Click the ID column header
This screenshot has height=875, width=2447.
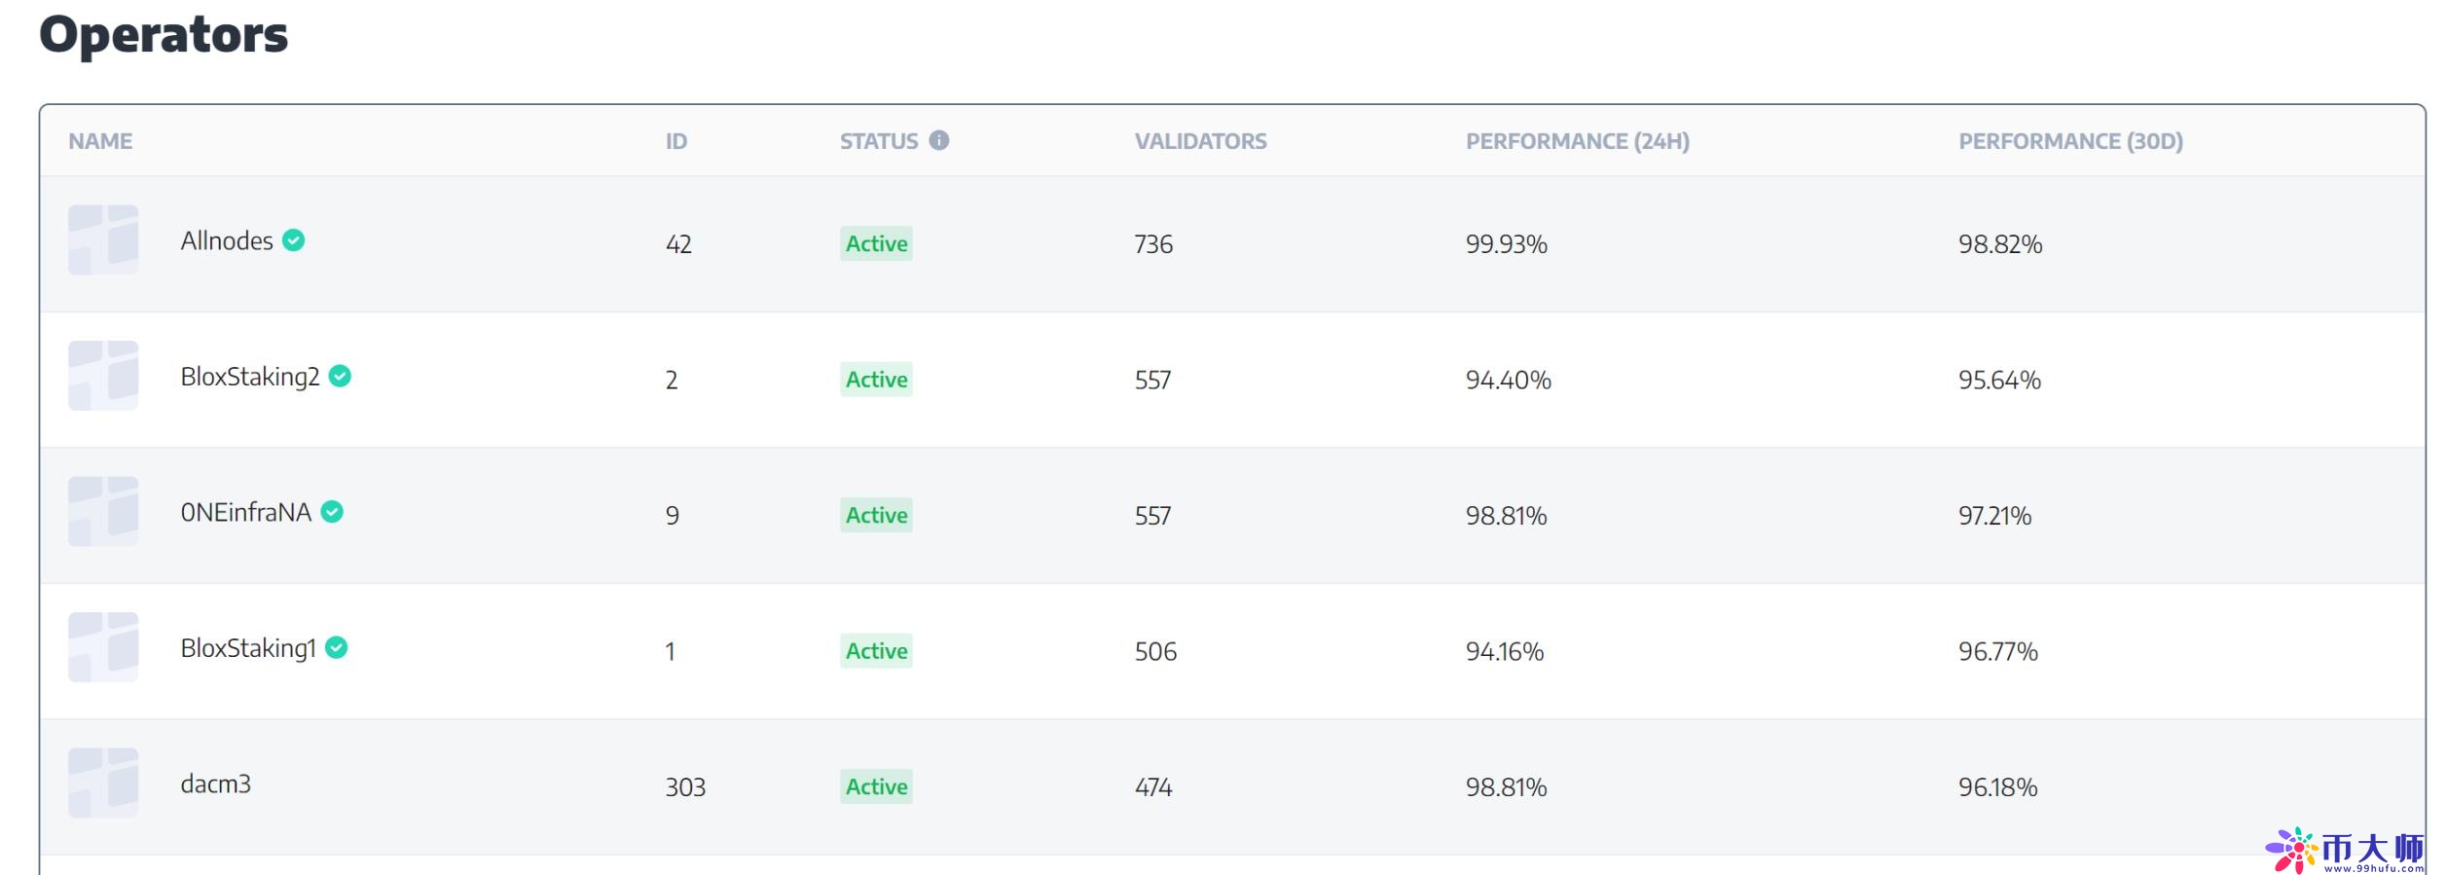[x=676, y=141]
